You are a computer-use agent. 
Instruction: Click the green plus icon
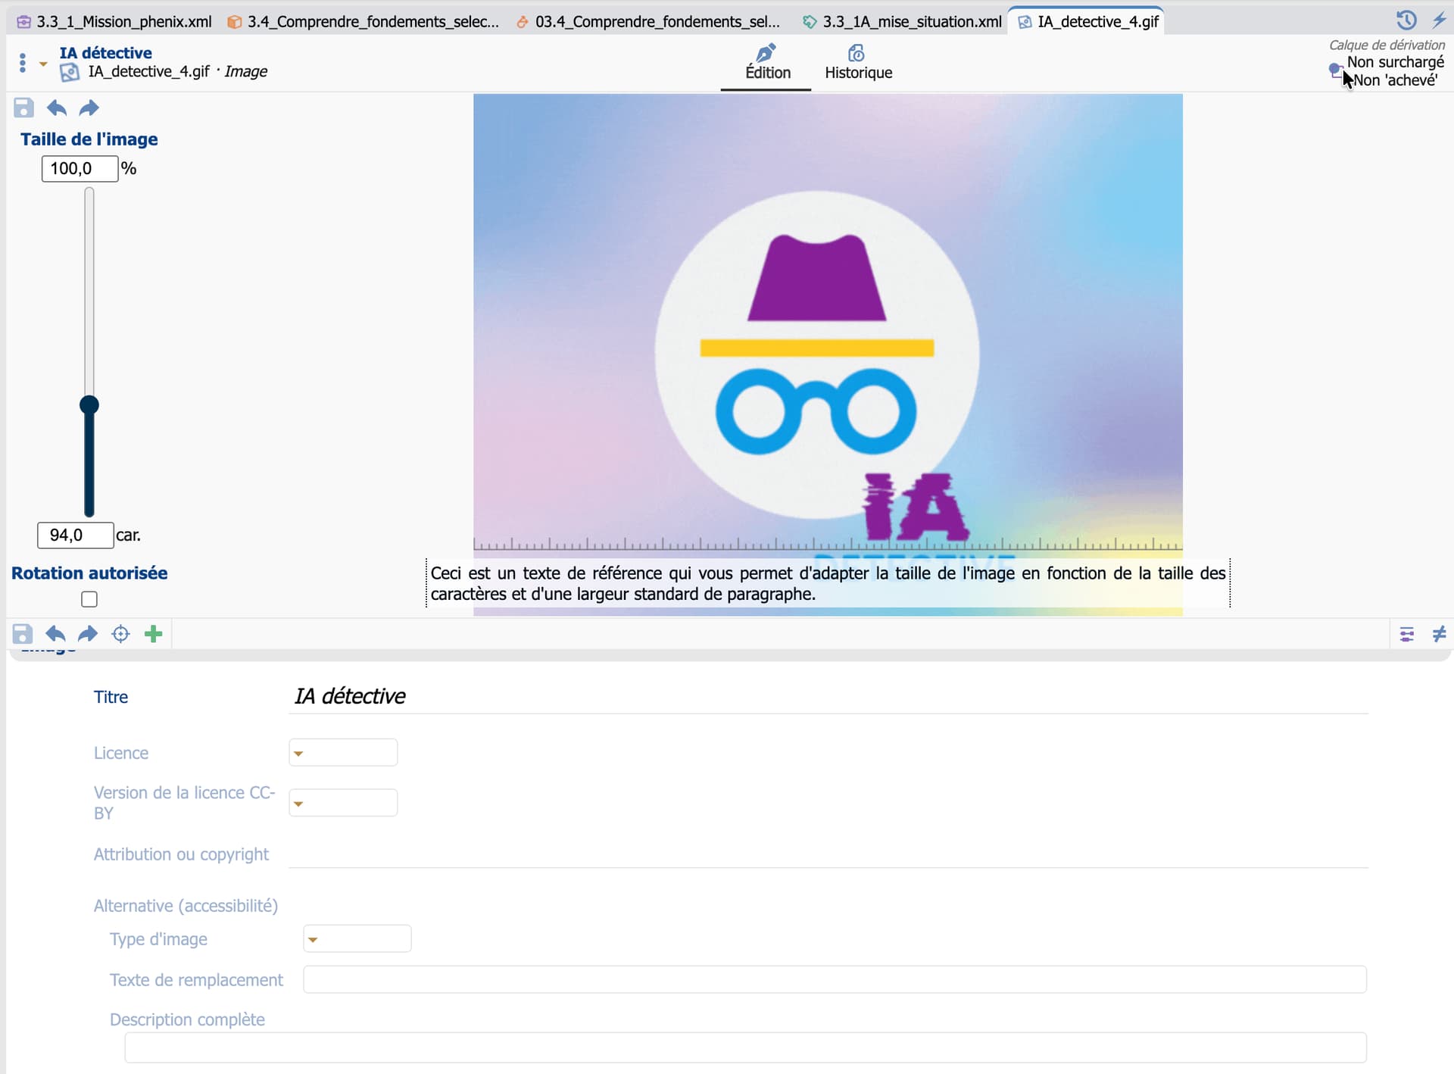[154, 634]
